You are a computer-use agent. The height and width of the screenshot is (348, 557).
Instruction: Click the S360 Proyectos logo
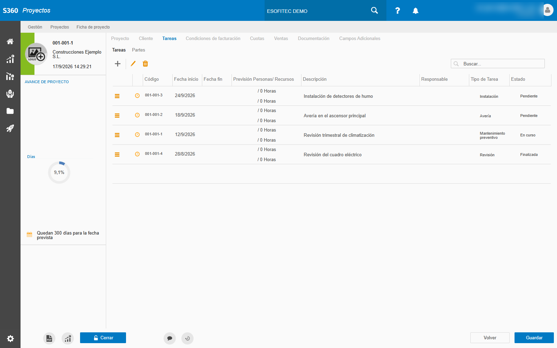[26, 10]
